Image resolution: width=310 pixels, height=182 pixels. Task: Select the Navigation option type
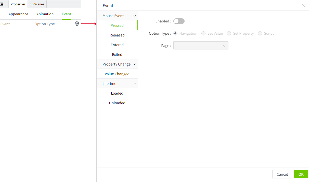click(x=175, y=33)
